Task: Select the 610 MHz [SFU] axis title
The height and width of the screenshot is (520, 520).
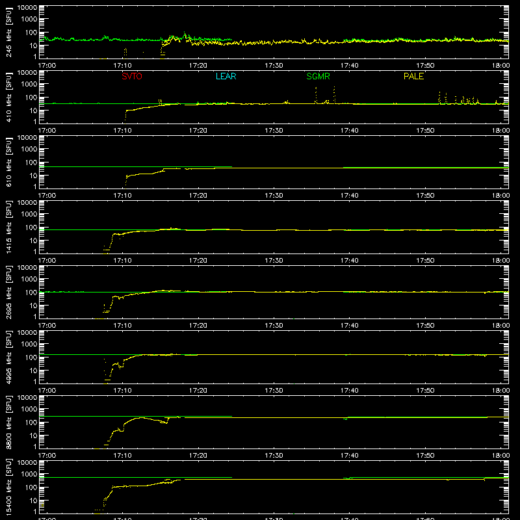Action: tap(8, 162)
